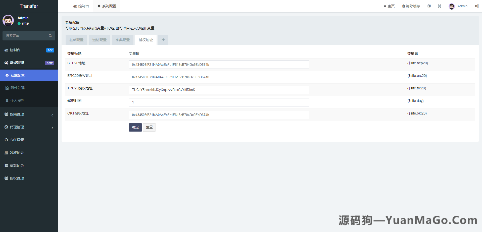Open 分红设置 in the sidebar

click(x=17, y=140)
